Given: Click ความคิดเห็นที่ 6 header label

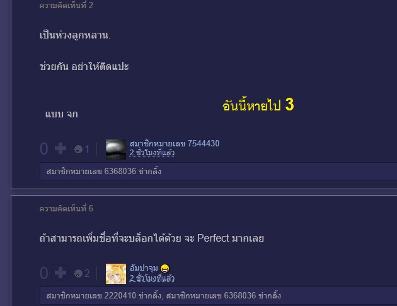Looking at the screenshot, I should click(66, 208).
